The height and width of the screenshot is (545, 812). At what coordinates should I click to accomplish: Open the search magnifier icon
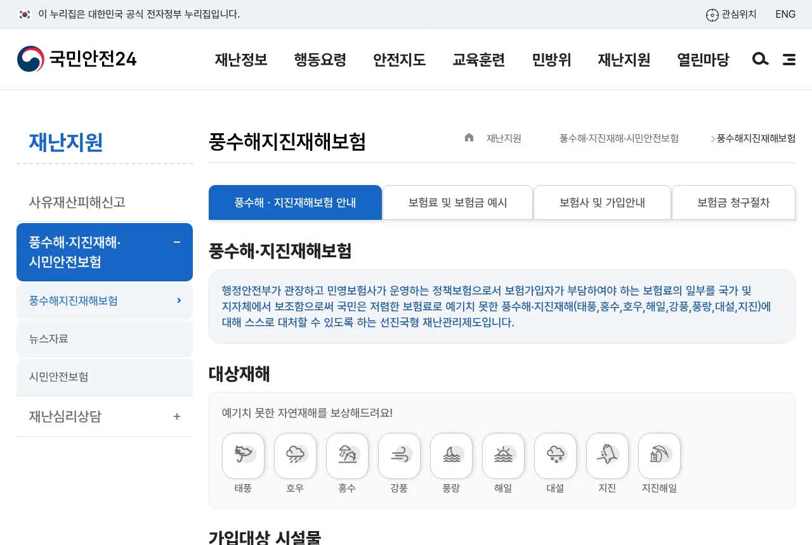tap(760, 59)
